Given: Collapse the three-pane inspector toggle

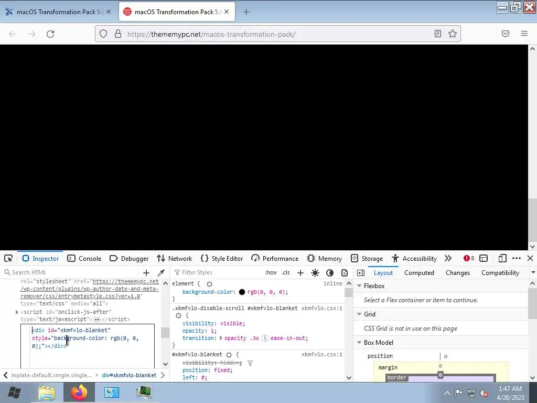Looking at the screenshot, I should (x=361, y=273).
